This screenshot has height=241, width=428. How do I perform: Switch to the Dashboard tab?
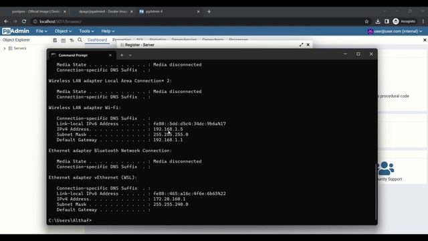pyautogui.click(x=97, y=40)
